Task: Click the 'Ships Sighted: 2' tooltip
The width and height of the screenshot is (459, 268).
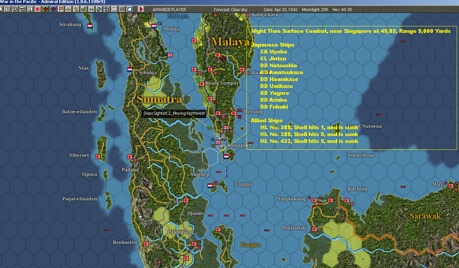Action: 174,114
